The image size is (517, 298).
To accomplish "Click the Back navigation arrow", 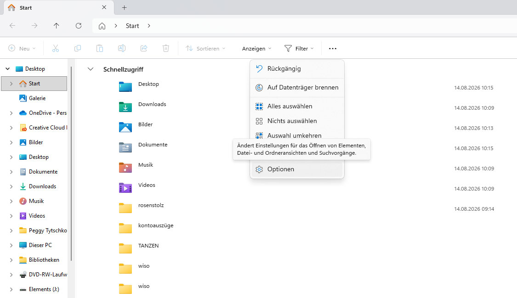I will [x=12, y=26].
